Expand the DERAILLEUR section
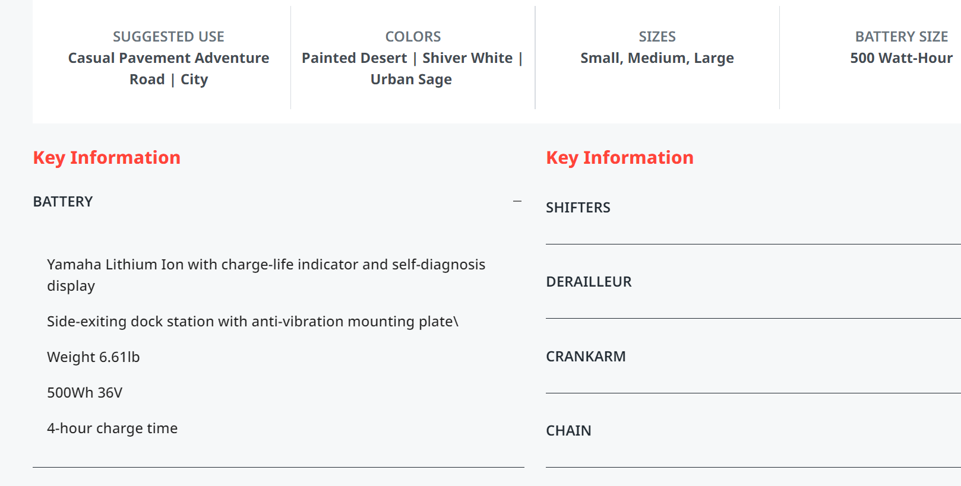Viewport: 961px width, 486px height. click(x=589, y=282)
